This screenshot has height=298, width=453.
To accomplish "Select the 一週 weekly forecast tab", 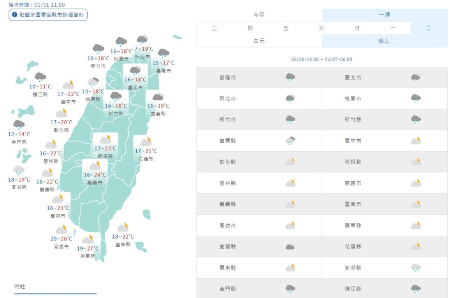I will coord(384,15).
